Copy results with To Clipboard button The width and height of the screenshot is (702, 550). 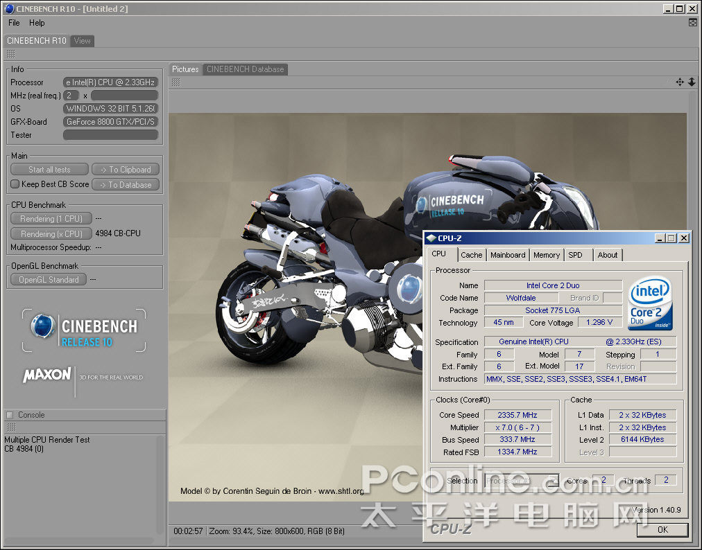[x=126, y=170]
